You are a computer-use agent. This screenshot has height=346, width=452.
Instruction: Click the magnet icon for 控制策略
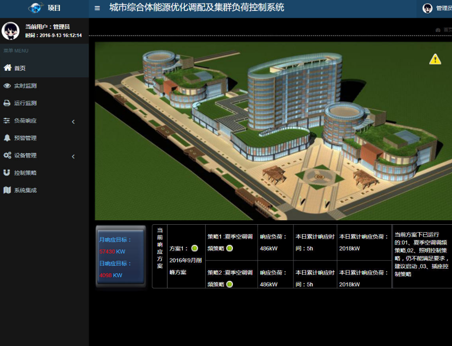[x=7, y=173]
